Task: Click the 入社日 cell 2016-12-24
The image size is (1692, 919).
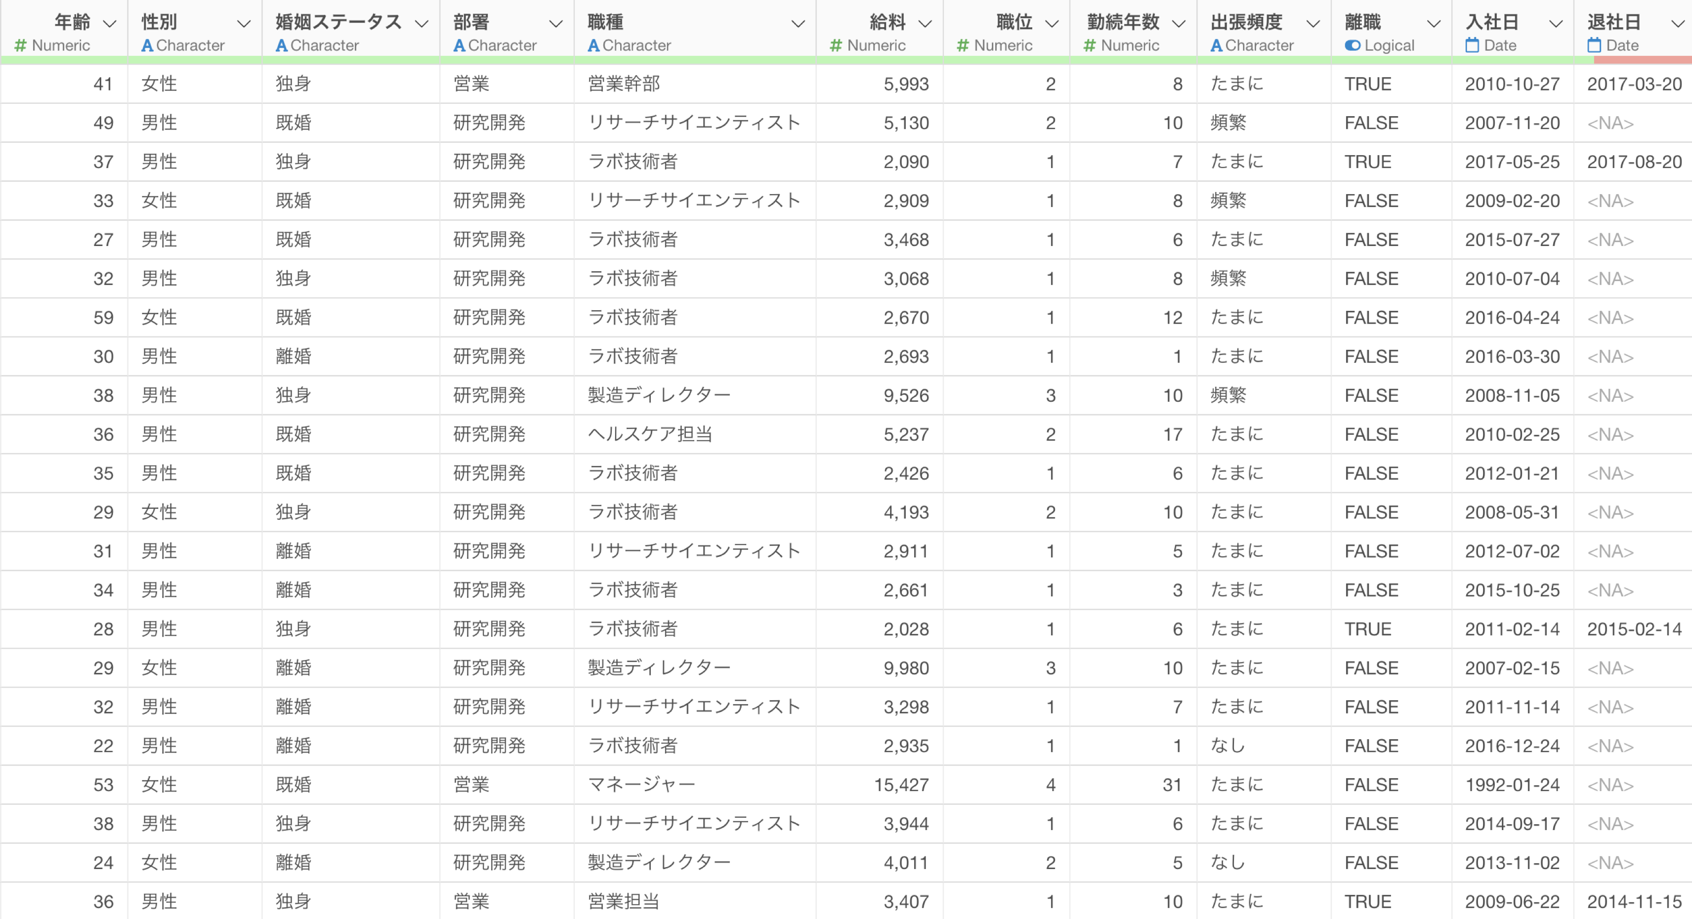Action: click(1512, 746)
